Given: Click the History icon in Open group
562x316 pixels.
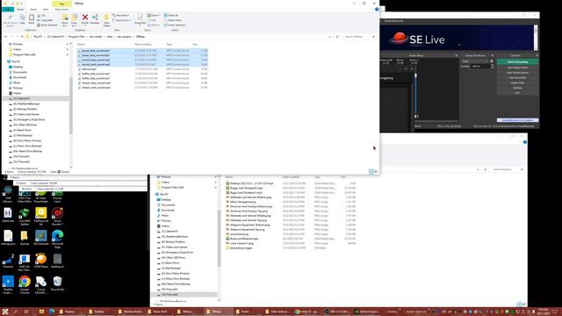Looking at the screenshot, I should point(149,25).
